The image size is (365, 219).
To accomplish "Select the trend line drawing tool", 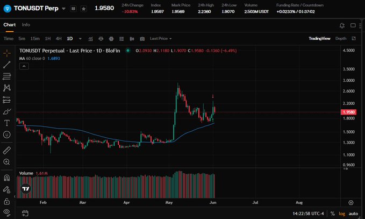I will tap(7, 65).
